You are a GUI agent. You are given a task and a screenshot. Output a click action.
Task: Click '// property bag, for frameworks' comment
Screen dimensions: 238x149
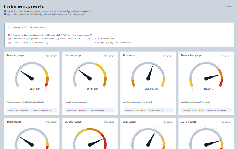(x=112, y=42)
